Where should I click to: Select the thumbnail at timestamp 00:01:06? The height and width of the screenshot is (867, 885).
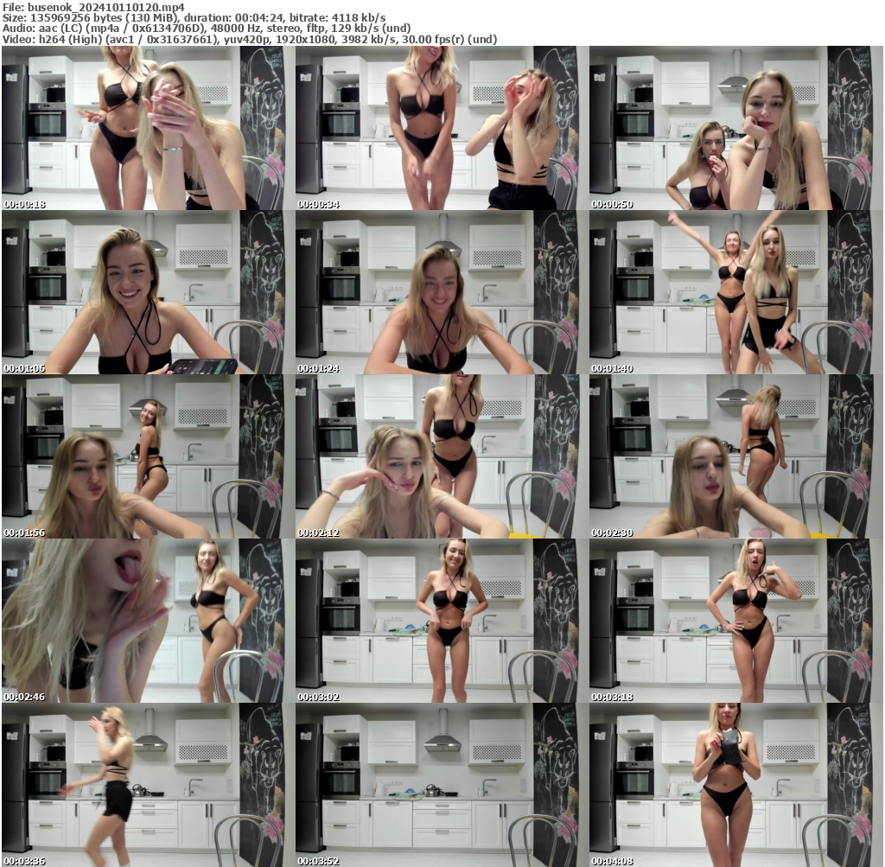[x=147, y=292]
